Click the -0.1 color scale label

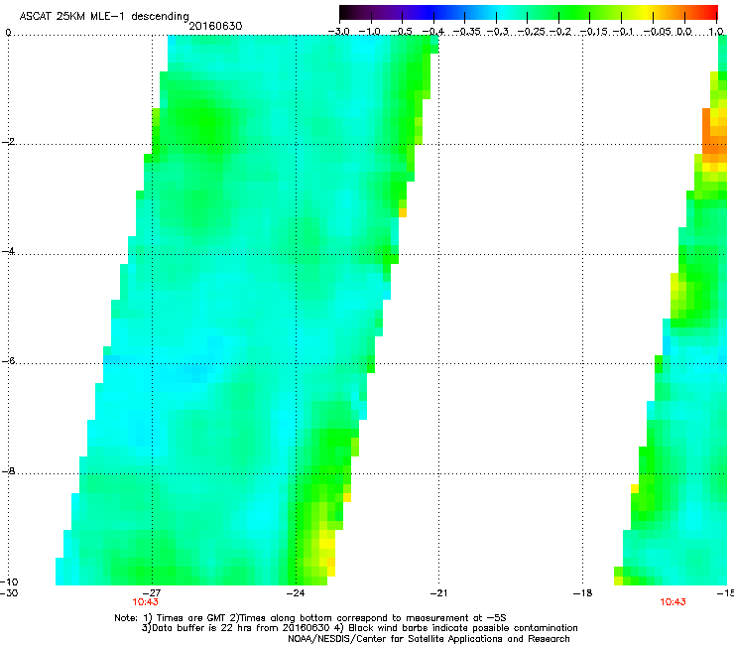coord(623,32)
